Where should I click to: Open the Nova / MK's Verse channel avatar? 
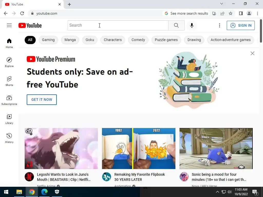(x=184, y=177)
